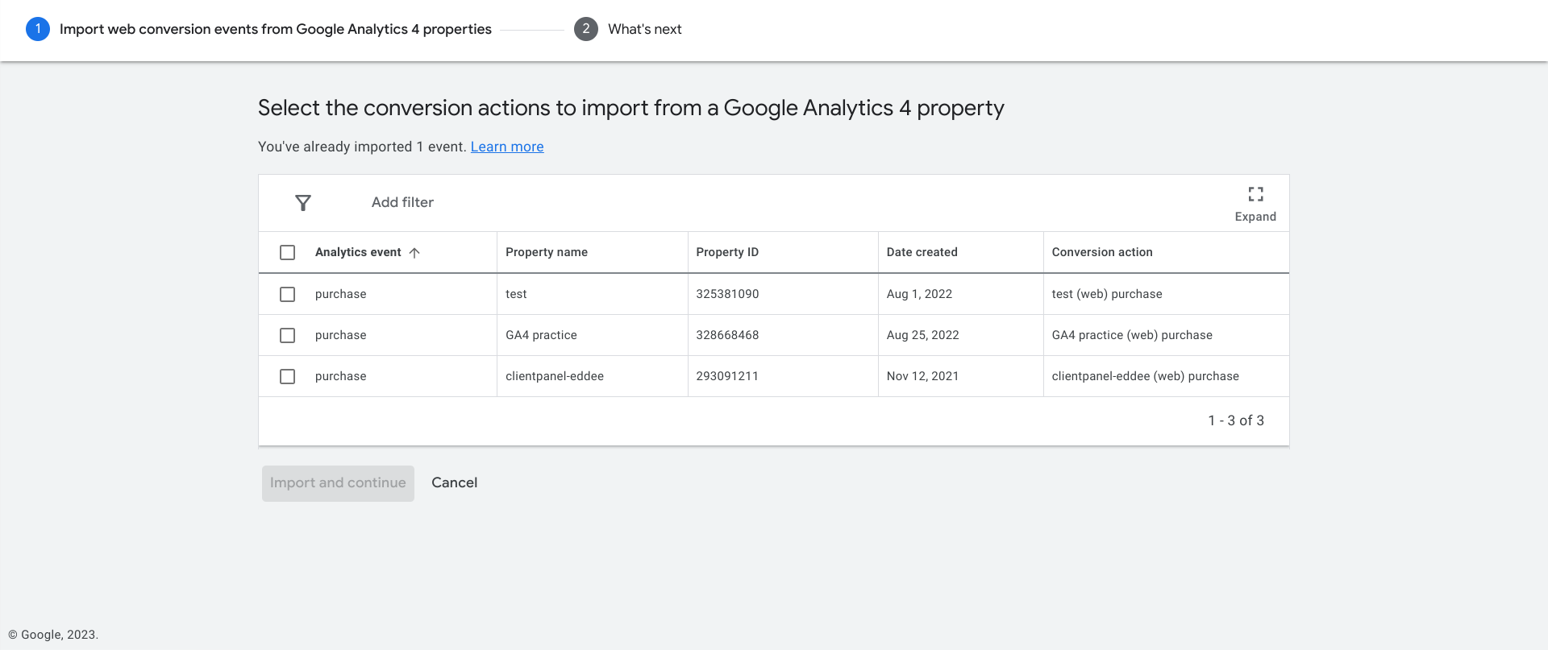Image resolution: width=1548 pixels, height=650 pixels.
Task: Sort by the Date created column header
Action: click(x=922, y=252)
